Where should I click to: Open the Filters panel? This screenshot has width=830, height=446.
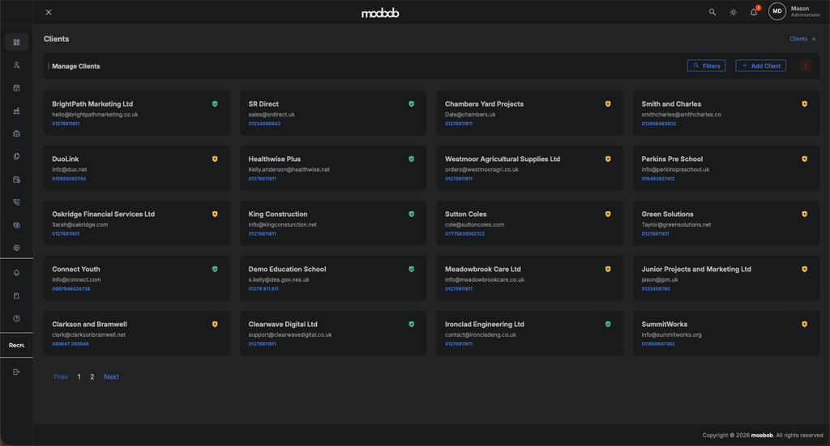[706, 66]
